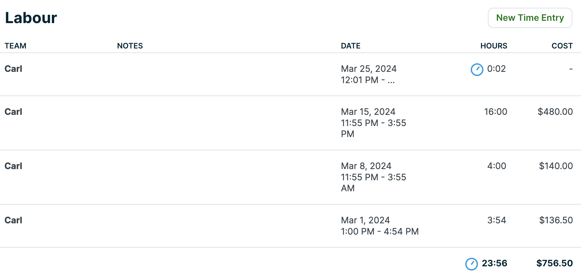Sort entries by the DATE column header
The height and width of the screenshot is (277, 581).
tap(350, 46)
